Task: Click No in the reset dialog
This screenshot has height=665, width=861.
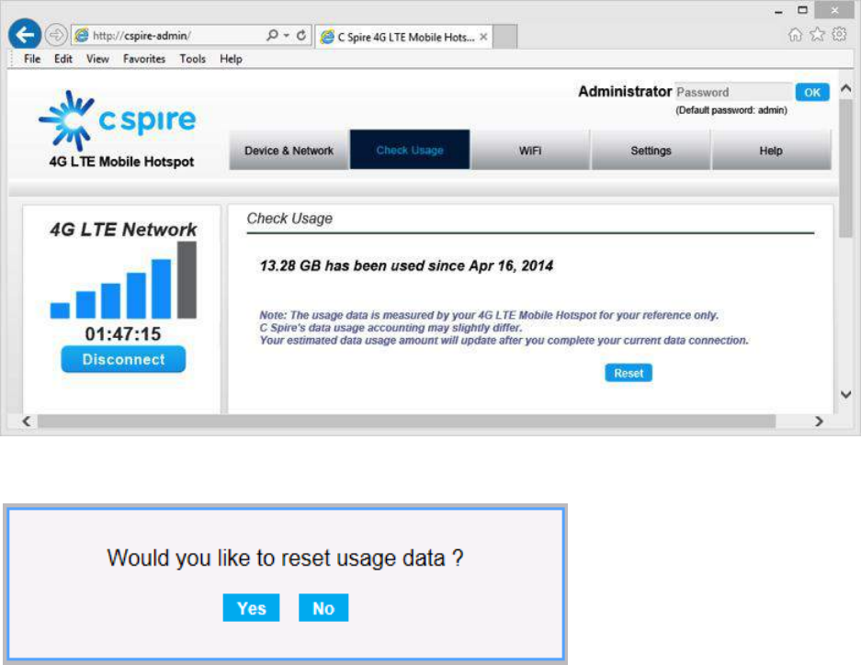Action: coord(323,608)
